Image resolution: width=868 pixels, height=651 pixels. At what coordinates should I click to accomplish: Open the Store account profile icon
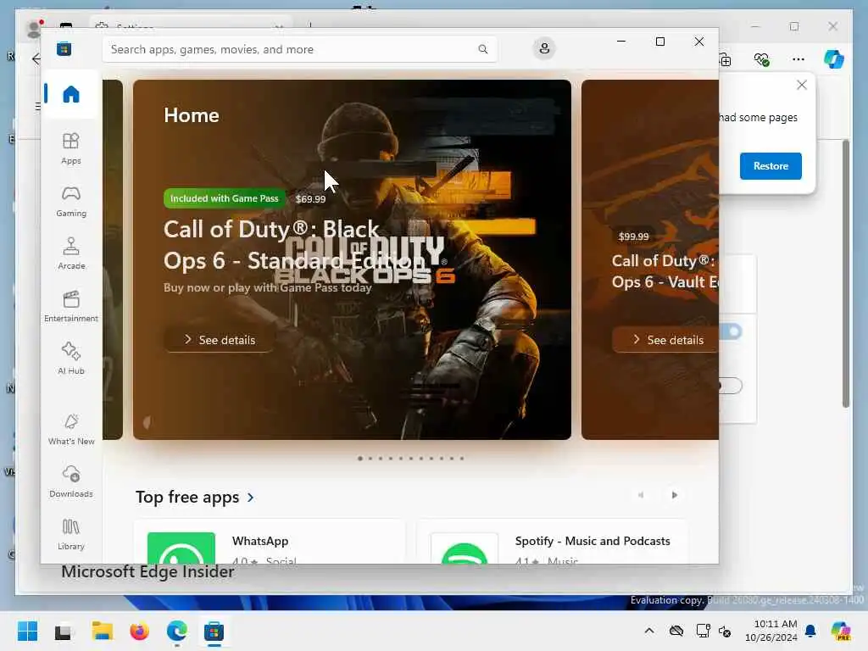click(544, 48)
